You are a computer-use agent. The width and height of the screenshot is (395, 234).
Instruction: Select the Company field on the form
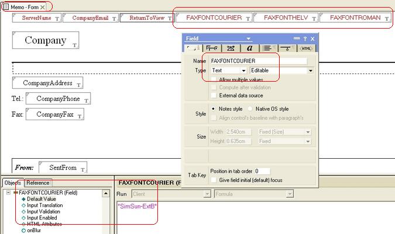46,40
